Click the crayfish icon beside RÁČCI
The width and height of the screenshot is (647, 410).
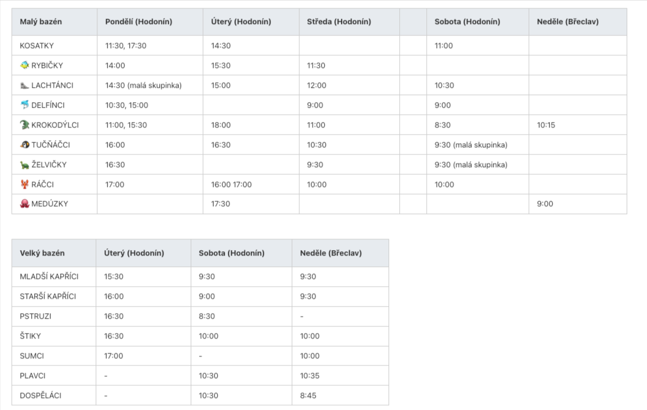pyautogui.click(x=25, y=185)
